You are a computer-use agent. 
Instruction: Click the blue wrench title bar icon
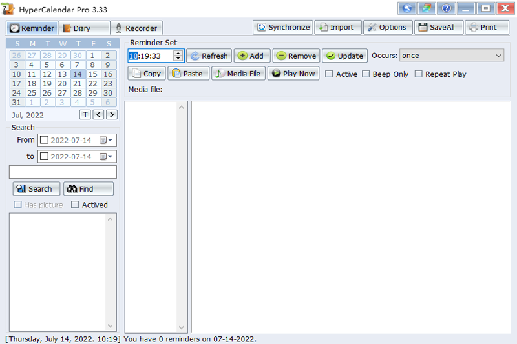tap(407, 8)
